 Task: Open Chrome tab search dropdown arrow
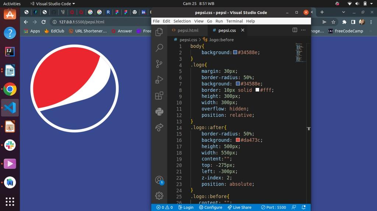pyautogui.click(x=343, y=12)
